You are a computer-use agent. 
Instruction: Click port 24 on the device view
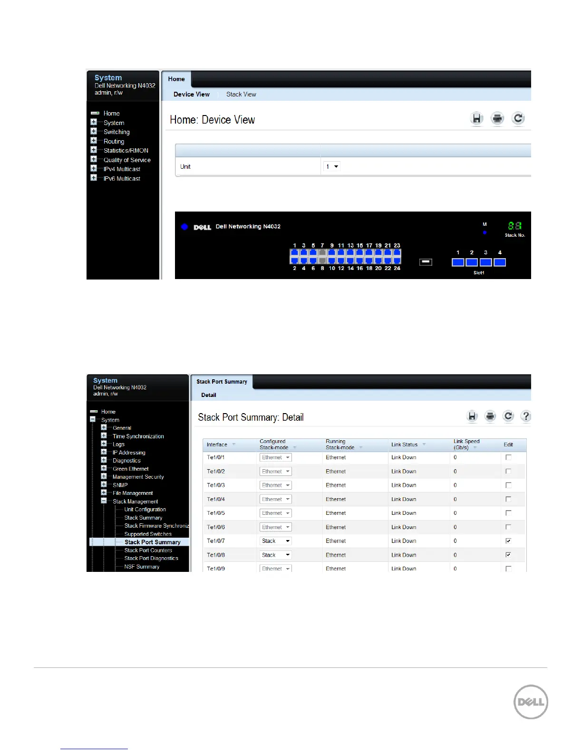tap(397, 261)
